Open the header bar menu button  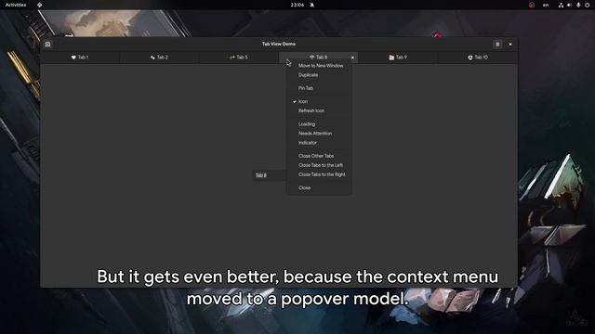(x=497, y=45)
